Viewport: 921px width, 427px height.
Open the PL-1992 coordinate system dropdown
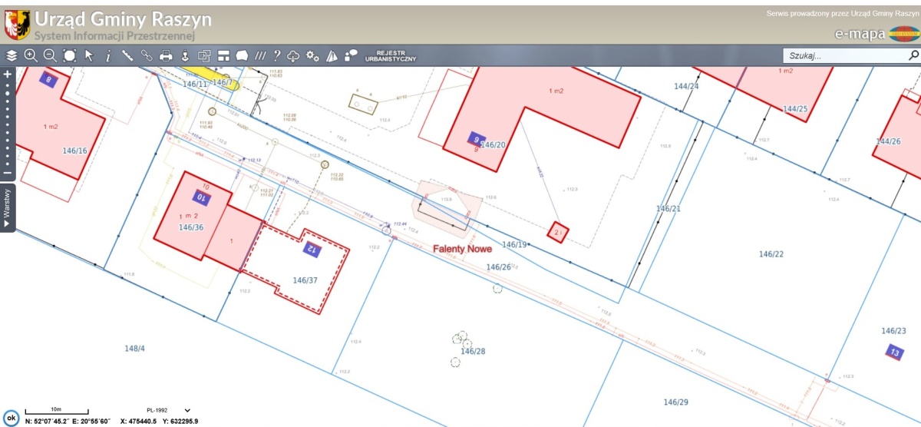(x=168, y=411)
